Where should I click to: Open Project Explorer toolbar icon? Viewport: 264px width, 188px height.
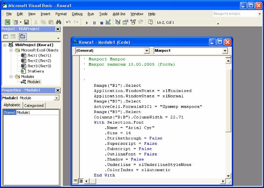tap(118, 22)
